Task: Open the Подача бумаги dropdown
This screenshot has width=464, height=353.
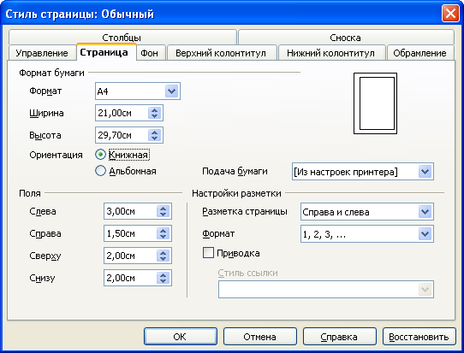Action: [x=425, y=171]
